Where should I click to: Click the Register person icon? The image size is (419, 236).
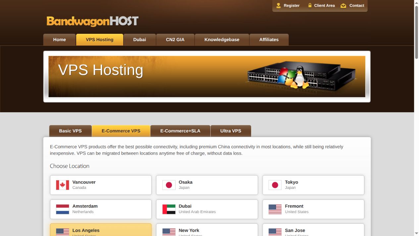coord(279,5)
